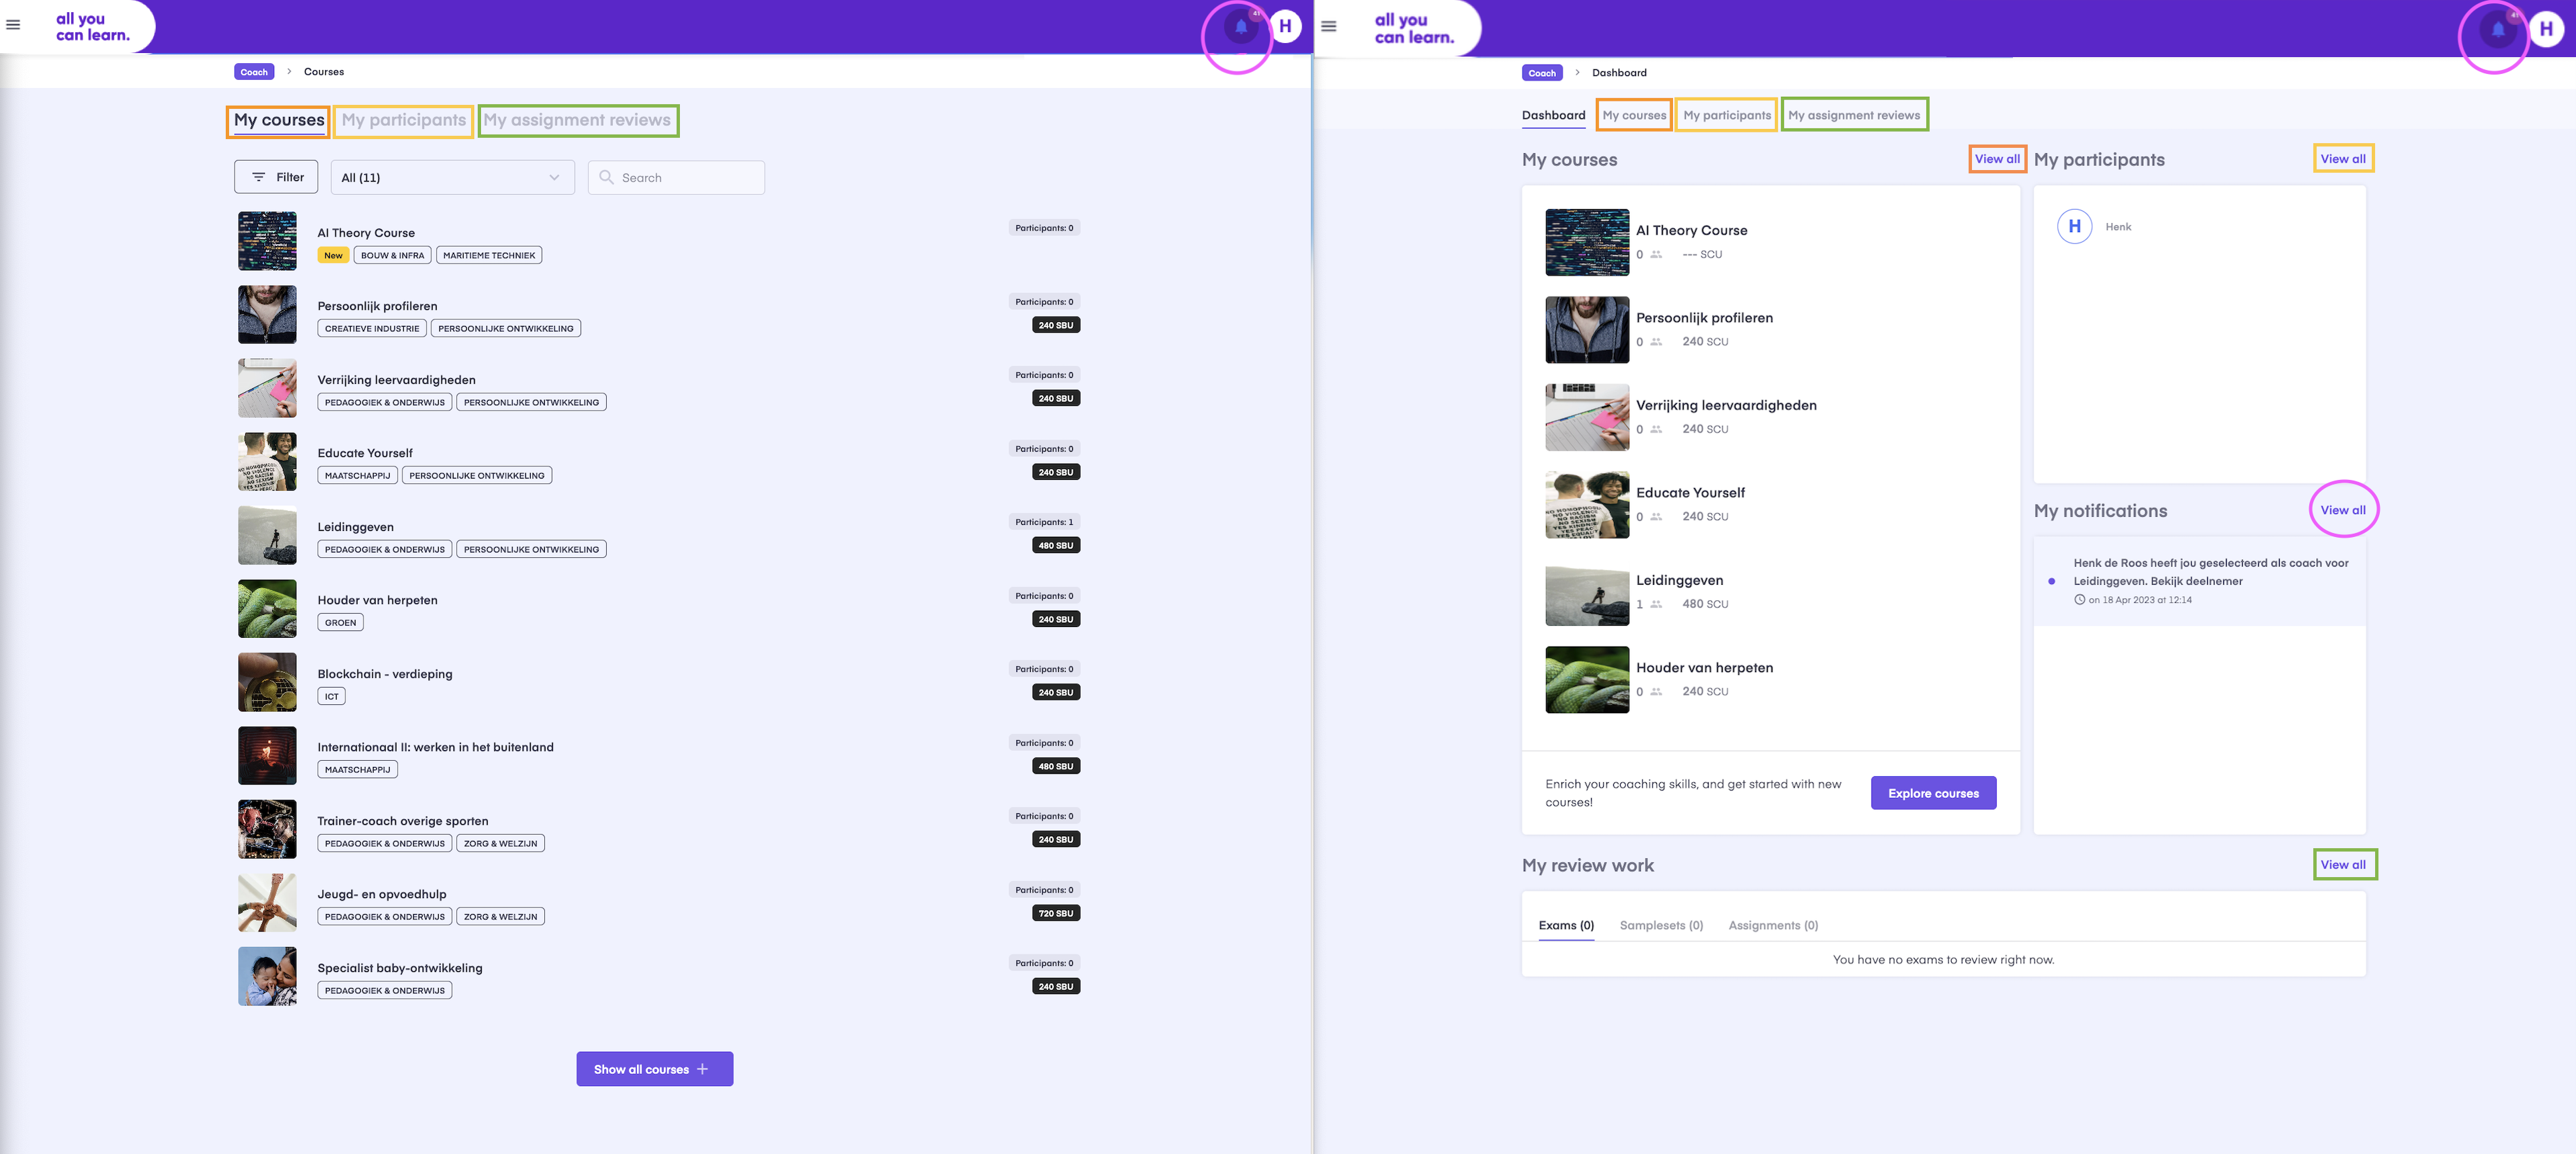
Task: Click the Henk profile avatar
Action: 1285,25
